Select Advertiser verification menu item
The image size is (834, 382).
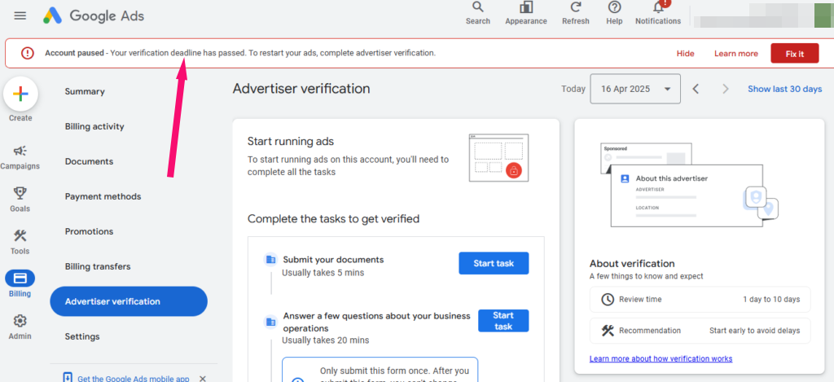click(129, 301)
